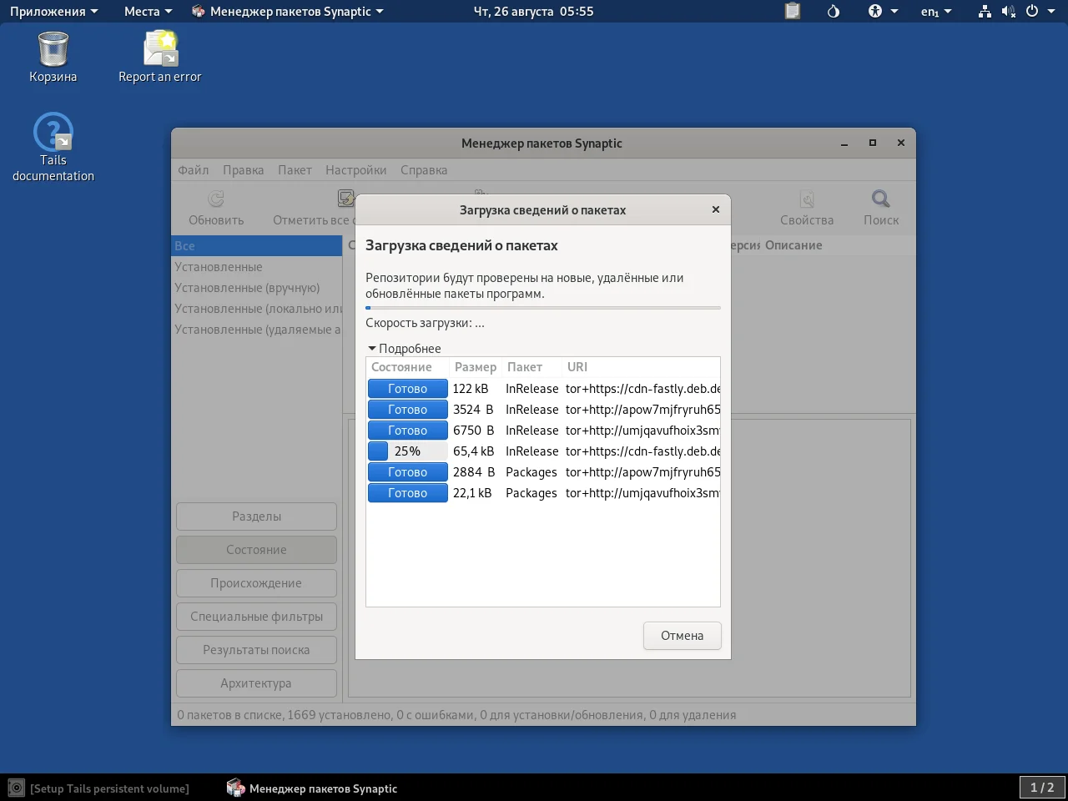
Task: Click the clipboard icon in the top panel
Action: [793, 12]
